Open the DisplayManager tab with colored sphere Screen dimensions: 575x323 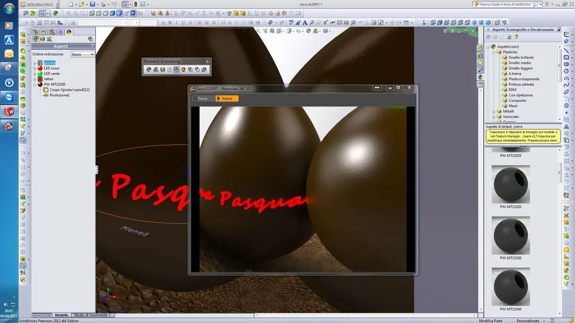point(69,32)
